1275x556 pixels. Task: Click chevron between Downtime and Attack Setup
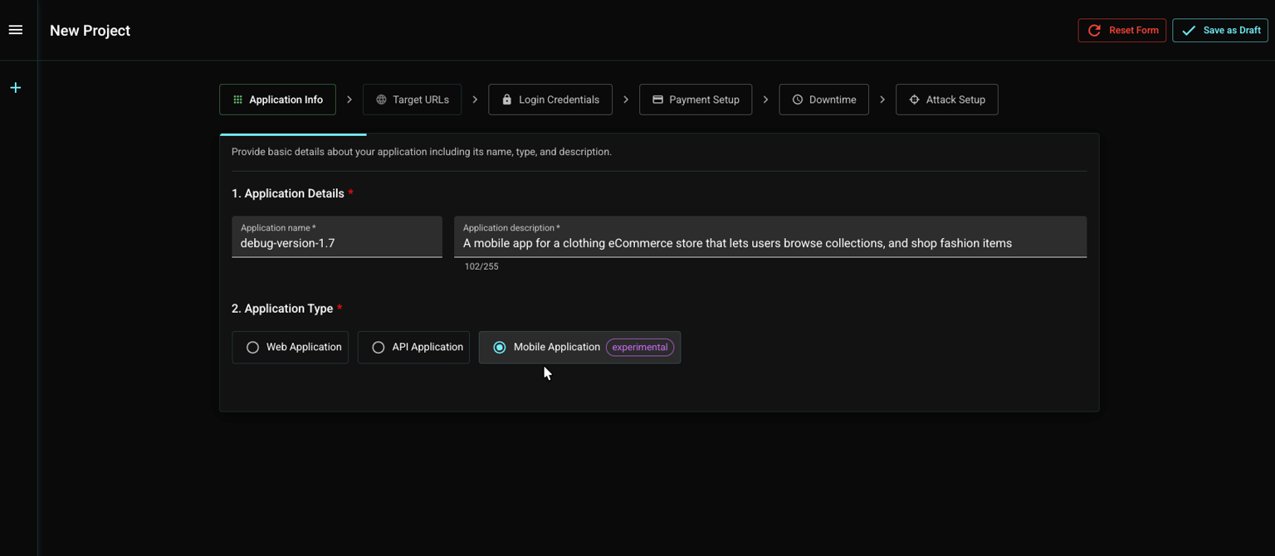[882, 100]
